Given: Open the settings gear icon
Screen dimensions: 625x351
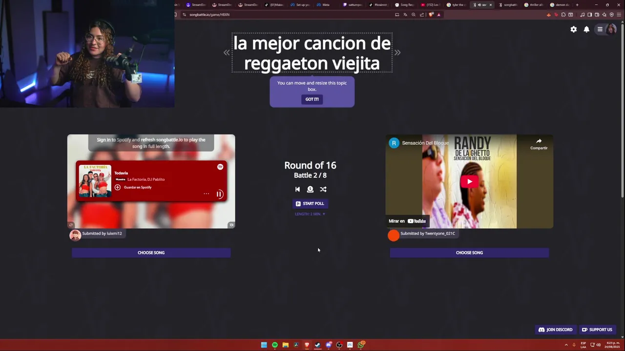Looking at the screenshot, I should [574, 29].
